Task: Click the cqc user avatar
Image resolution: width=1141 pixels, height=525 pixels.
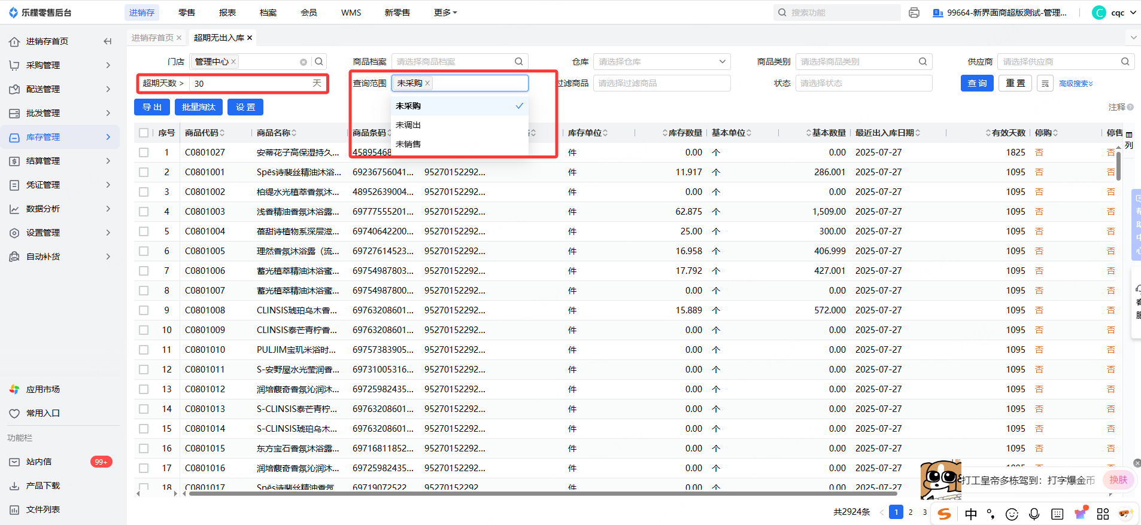Action: click(1099, 13)
